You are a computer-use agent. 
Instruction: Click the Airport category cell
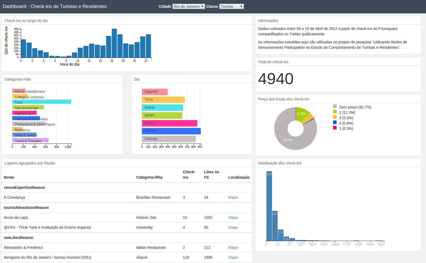coord(142,257)
